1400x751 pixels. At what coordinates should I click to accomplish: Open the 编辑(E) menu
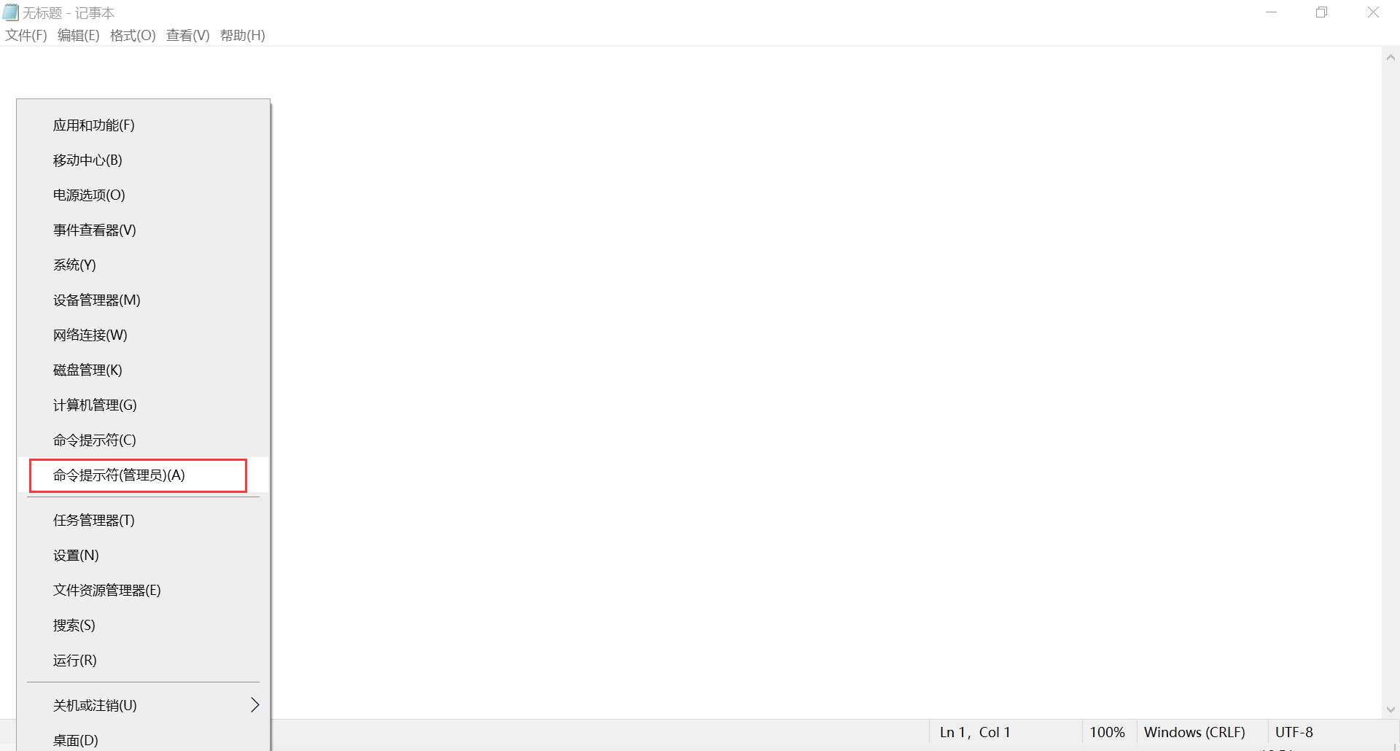(79, 35)
